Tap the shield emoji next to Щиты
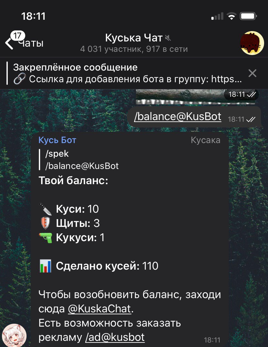Viewport: 268px width, 347px height. click(45, 223)
